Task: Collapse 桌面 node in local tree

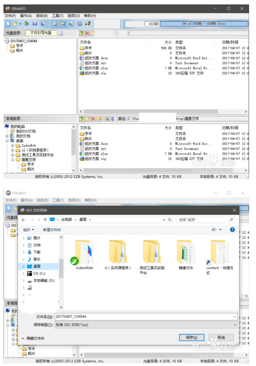Action: (x=7, y=141)
